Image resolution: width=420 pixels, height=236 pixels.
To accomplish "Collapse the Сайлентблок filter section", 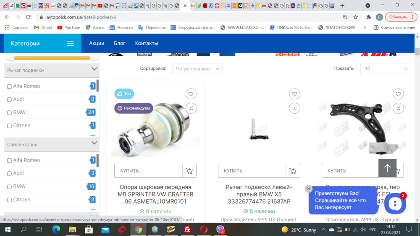I will [x=94, y=144].
